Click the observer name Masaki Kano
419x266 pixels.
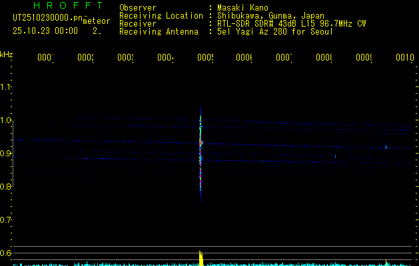tap(242, 8)
